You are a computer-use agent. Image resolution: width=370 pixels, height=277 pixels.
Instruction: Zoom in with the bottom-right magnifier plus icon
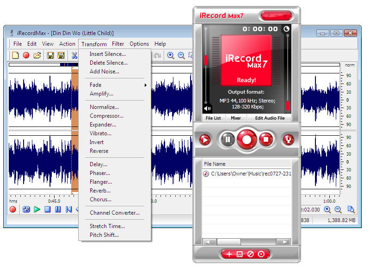pyautogui.click(x=327, y=210)
